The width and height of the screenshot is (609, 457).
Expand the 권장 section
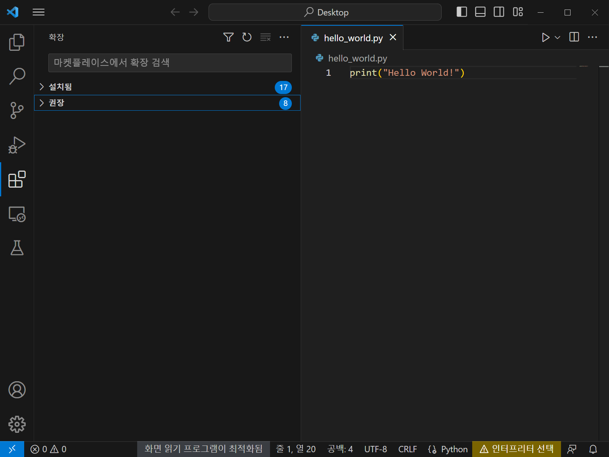167,103
